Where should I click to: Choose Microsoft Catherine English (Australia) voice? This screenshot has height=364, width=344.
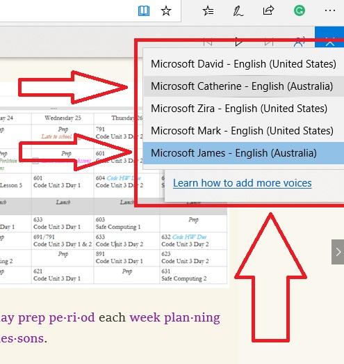[243, 86]
